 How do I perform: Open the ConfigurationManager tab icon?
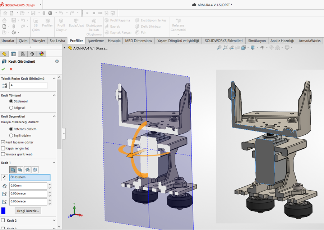23,54
